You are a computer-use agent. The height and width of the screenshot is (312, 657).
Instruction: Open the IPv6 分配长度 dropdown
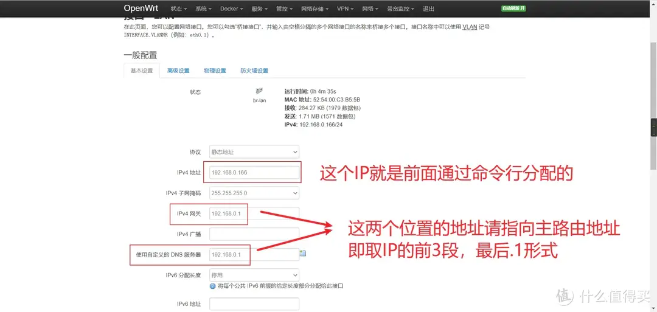254,275
